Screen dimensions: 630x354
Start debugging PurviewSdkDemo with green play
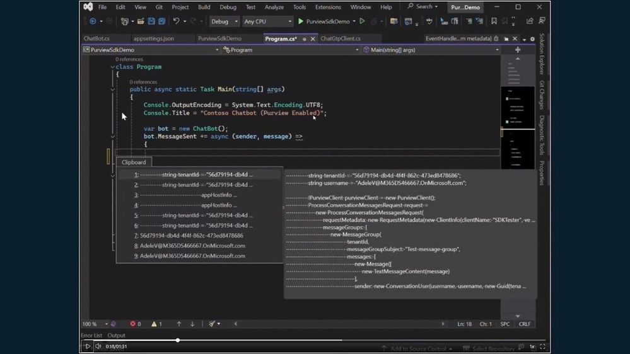(x=324, y=21)
